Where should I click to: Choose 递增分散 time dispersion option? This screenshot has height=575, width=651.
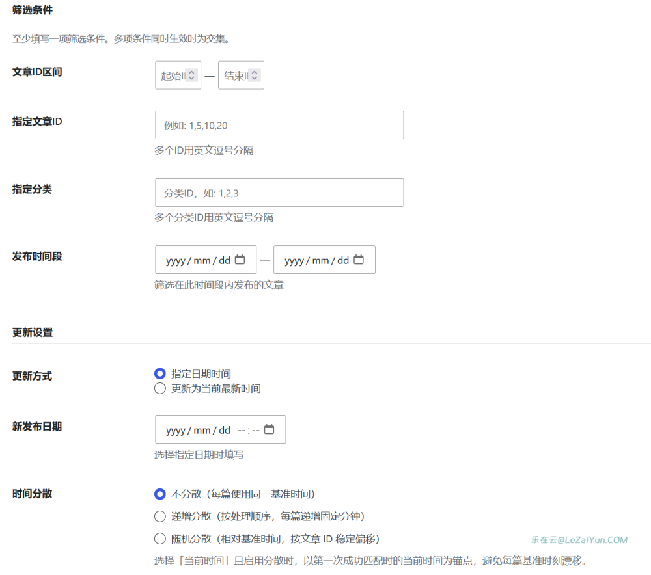(x=160, y=516)
